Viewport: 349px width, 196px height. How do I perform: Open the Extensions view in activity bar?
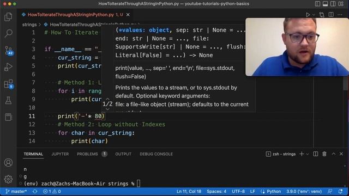[9, 84]
